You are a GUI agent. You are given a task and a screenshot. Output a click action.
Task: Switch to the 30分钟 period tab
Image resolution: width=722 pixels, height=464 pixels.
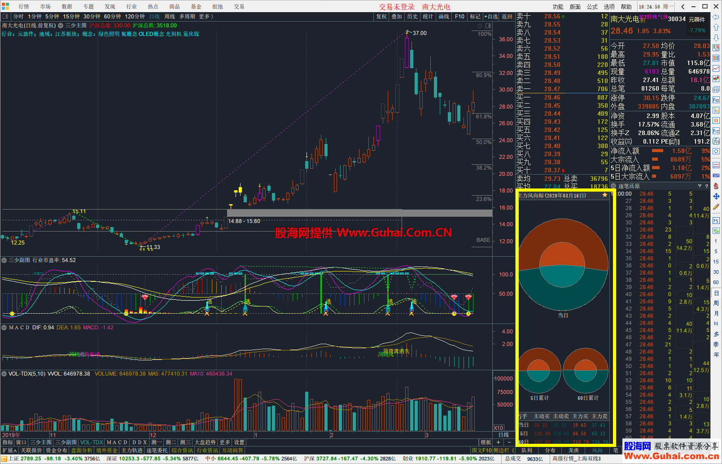coord(92,17)
